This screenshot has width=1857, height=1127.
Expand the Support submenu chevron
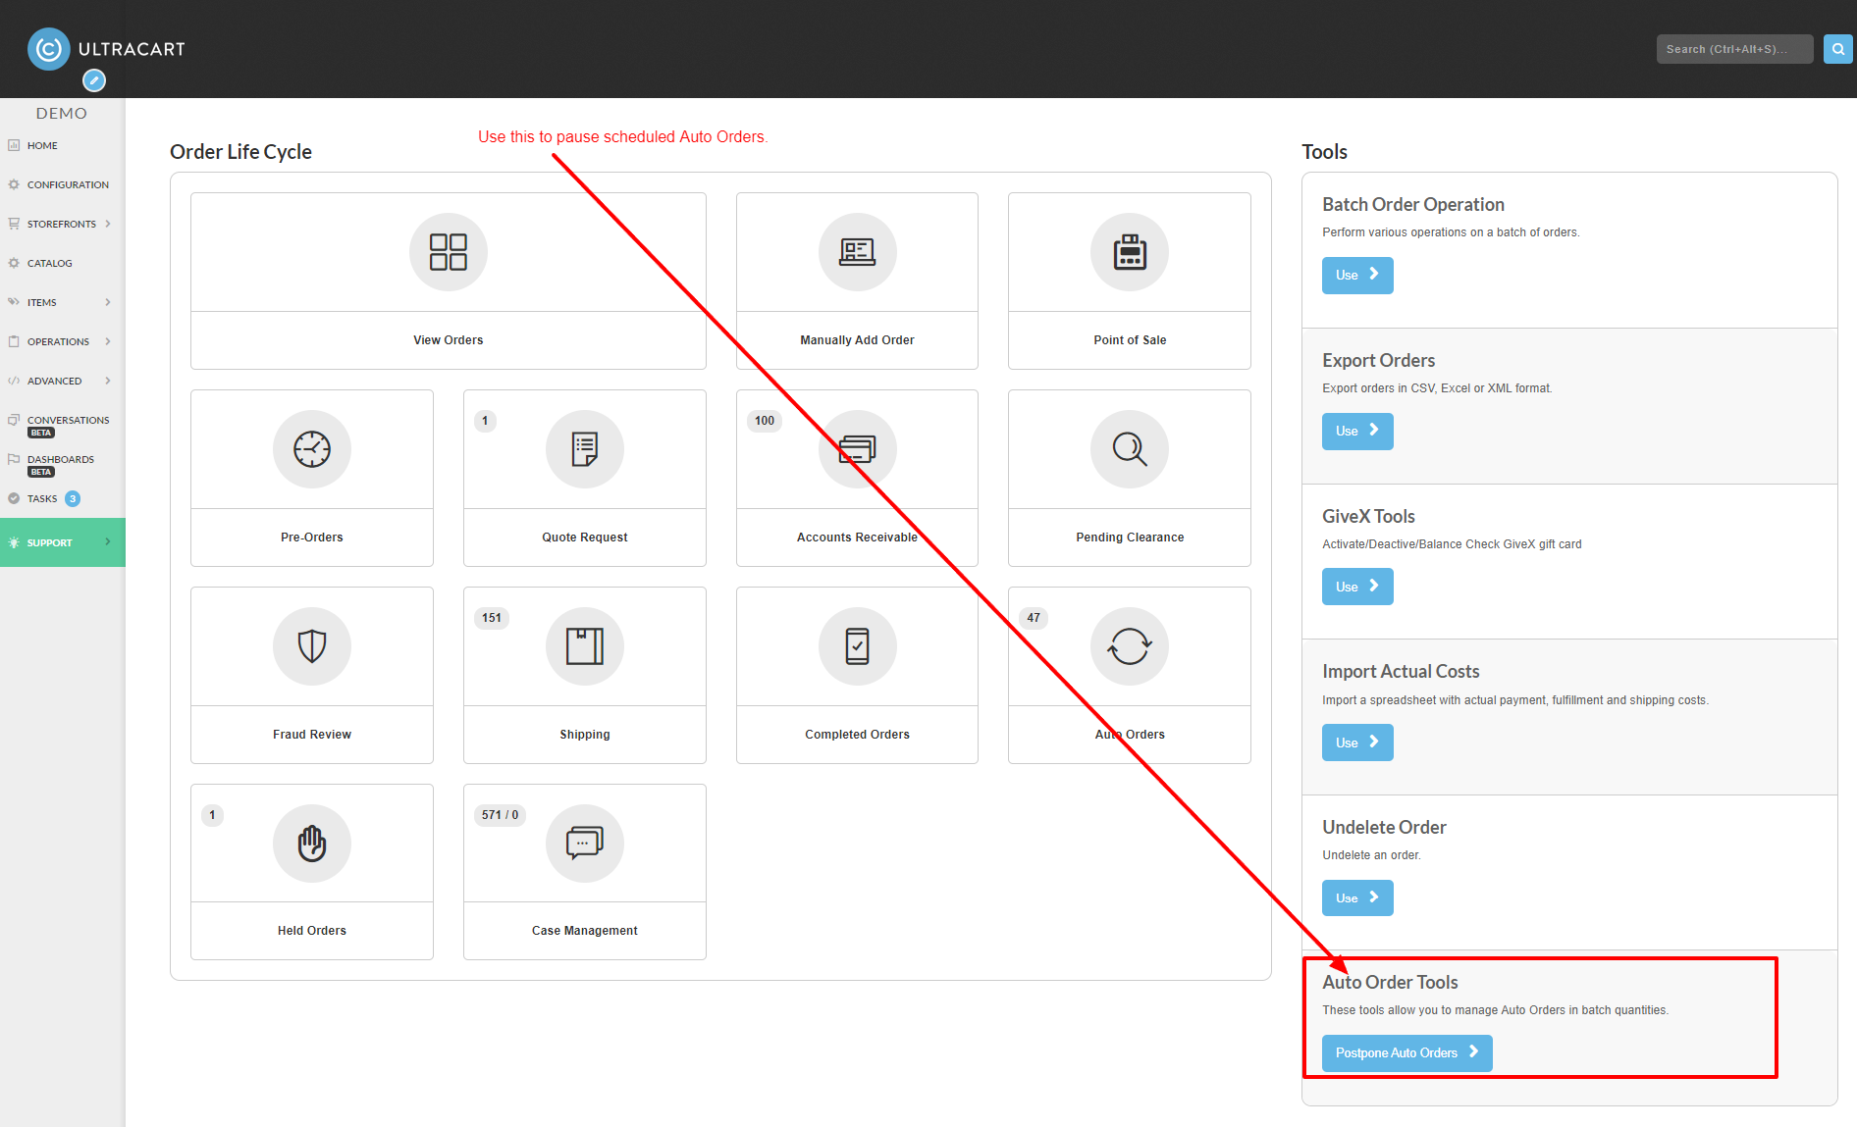(x=108, y=542)
